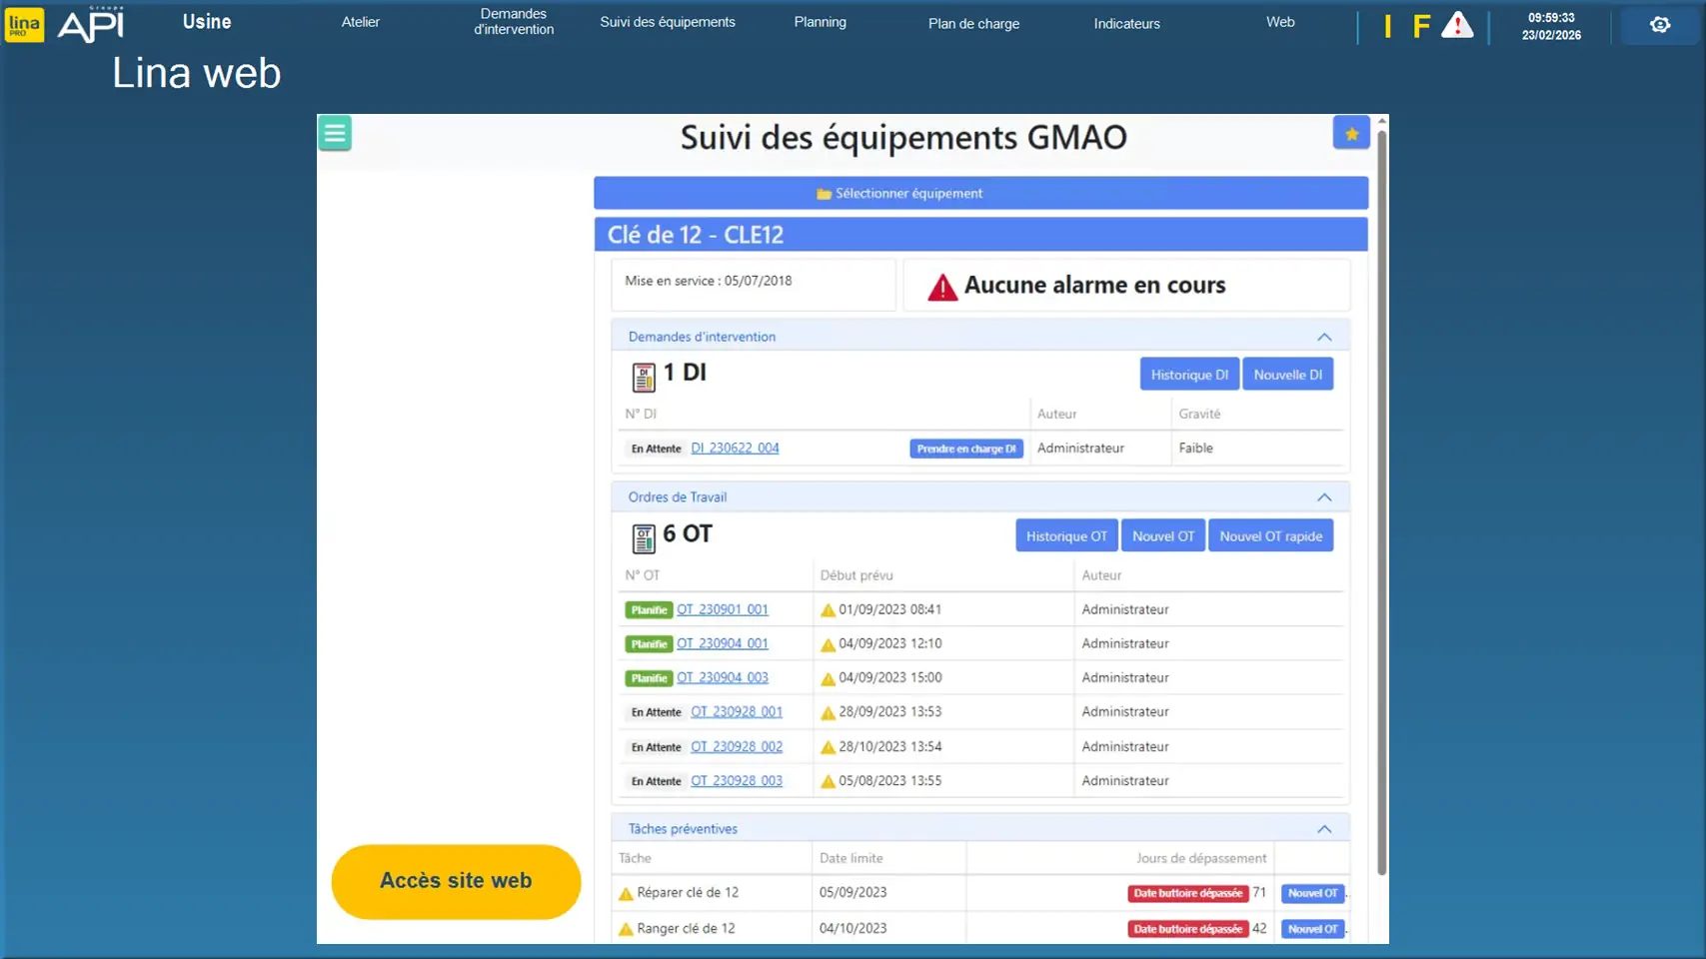1706x959 pixels.
Task: Collapse the Ordres de Travail section
Action: (x=1324, y=497)
